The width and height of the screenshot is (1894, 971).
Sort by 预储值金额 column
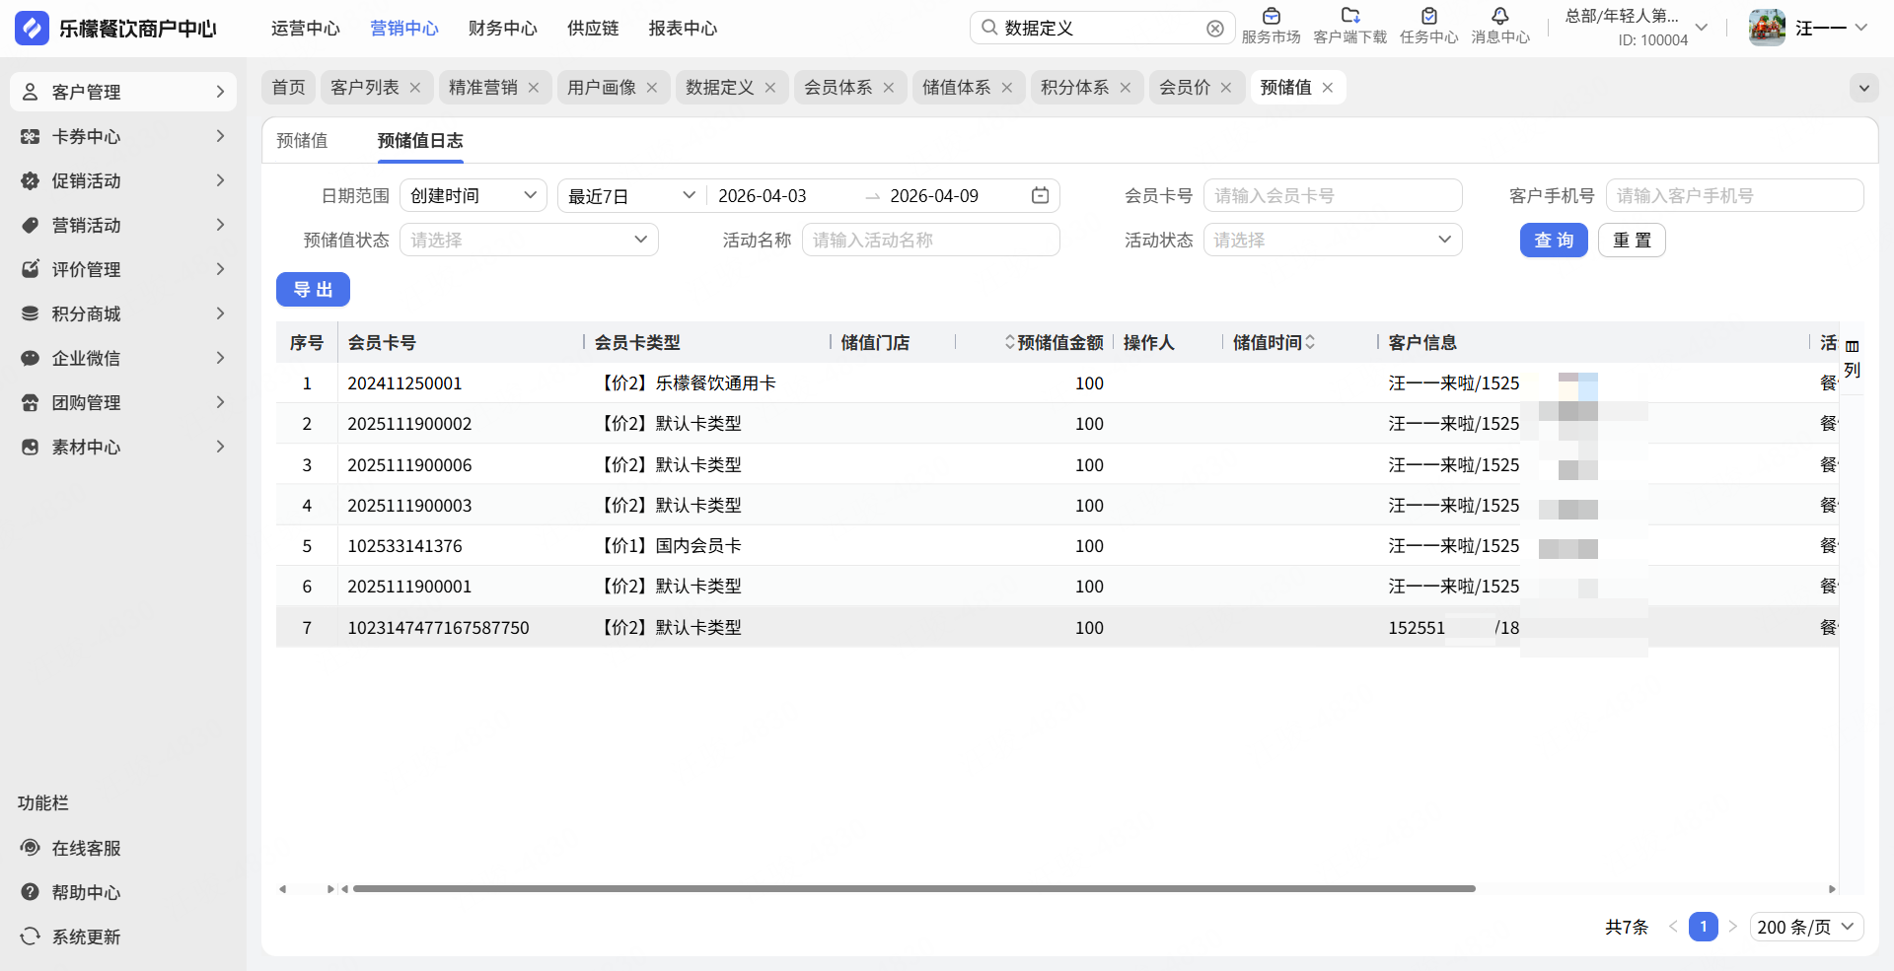click(x=1009, y=342)
